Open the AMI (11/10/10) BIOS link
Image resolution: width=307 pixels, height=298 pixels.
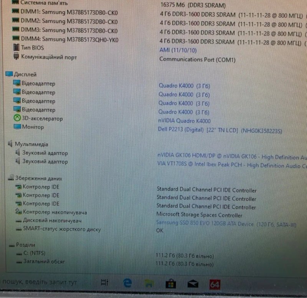point(178,50)
